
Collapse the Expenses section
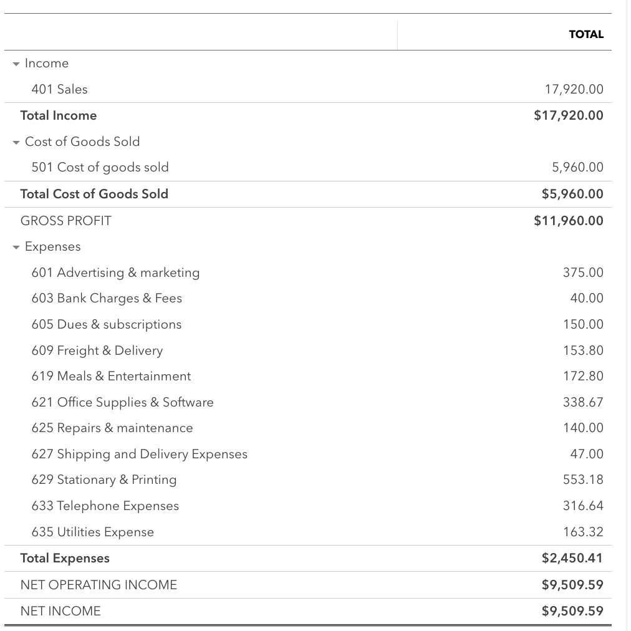(15, 246)
